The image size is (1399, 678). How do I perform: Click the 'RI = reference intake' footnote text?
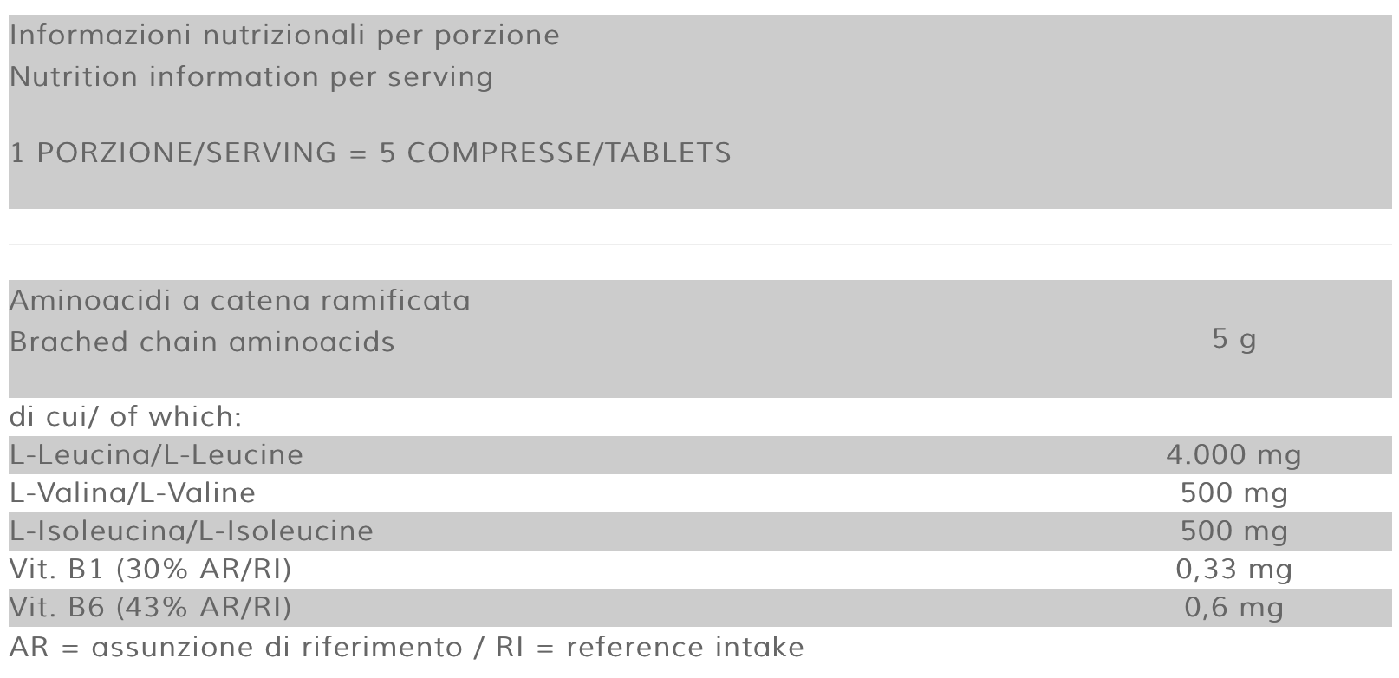(650, 648)
